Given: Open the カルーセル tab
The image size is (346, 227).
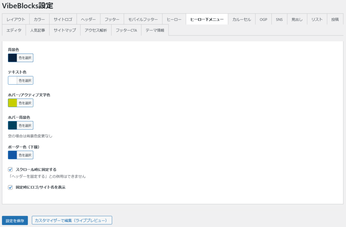Looking at the screenshot, I should click(242, 19).
